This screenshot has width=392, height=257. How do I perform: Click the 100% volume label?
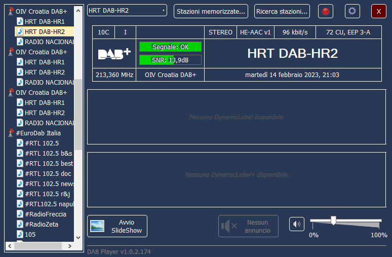click(x=379, y=235)
